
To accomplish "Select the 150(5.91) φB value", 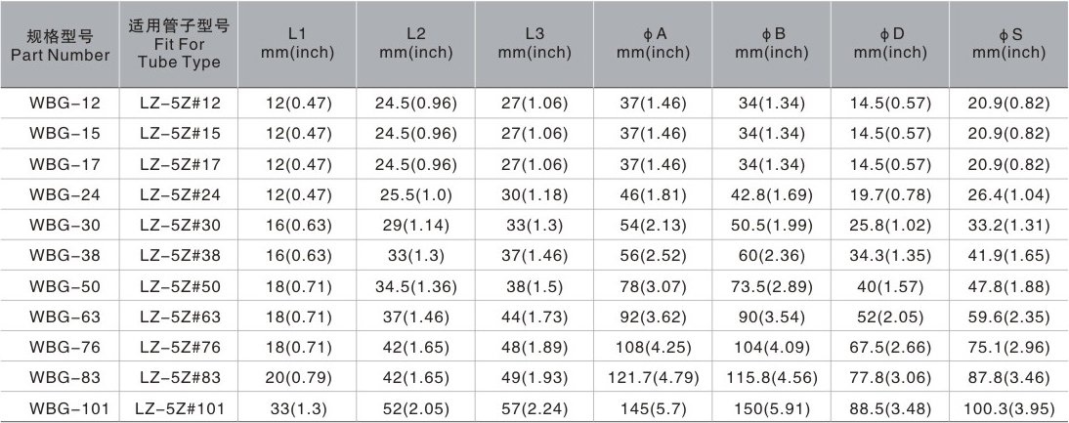I will click(773, 408).
